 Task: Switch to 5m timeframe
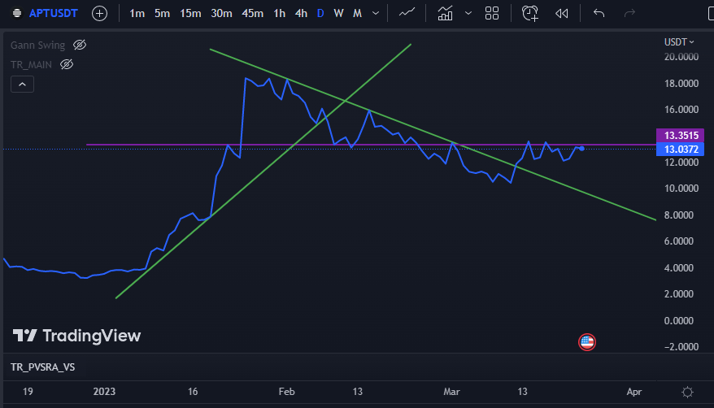click(x=162, y=13)
